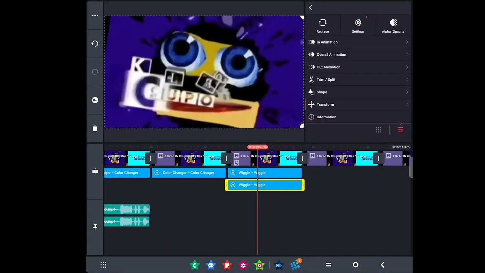Image resolution: width=485 pixels, height=273 pixels.
Task: Show recent apps from the navigation bar
Action: tap(329, 265)
